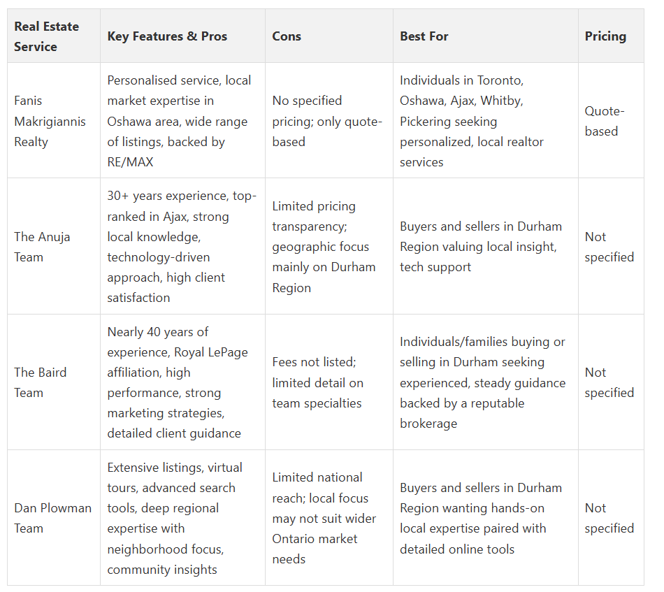Click the Fanis Makrigiannis Realty cell
The image size is (664, 592).
(50, 121)
